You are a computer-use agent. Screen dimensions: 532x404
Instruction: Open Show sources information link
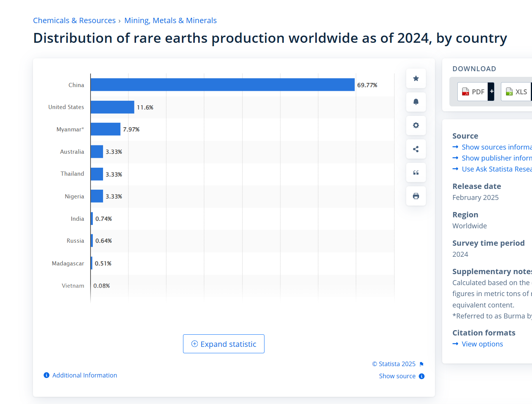pyautogui.click(x=496, y=147)
